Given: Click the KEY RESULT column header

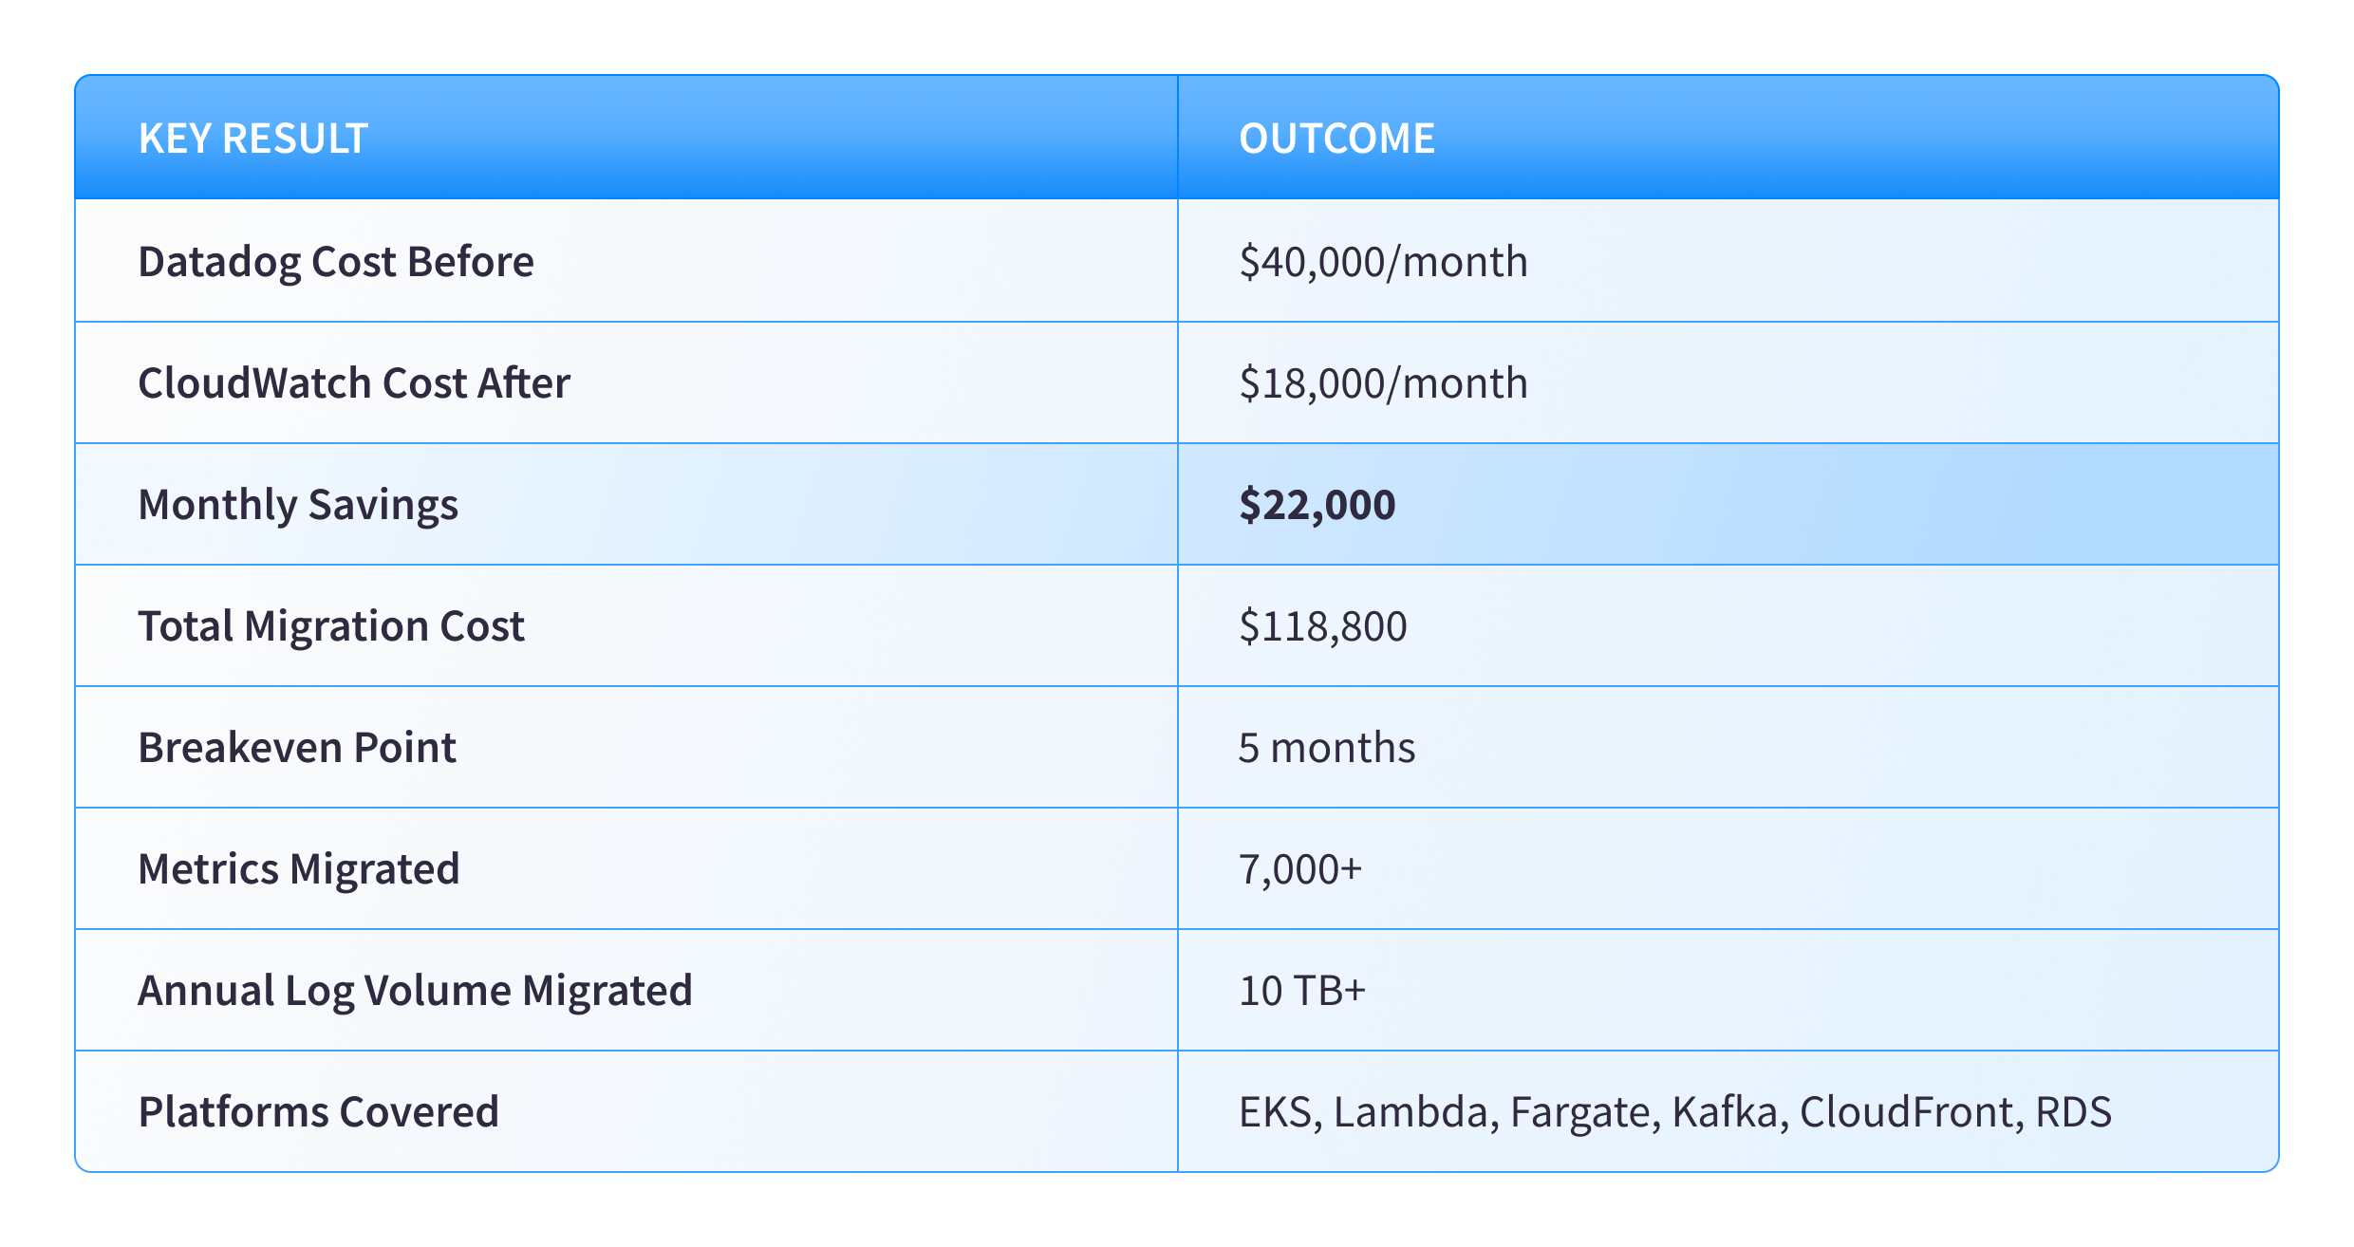Looking at the screenshot, I should coord(253,139).
